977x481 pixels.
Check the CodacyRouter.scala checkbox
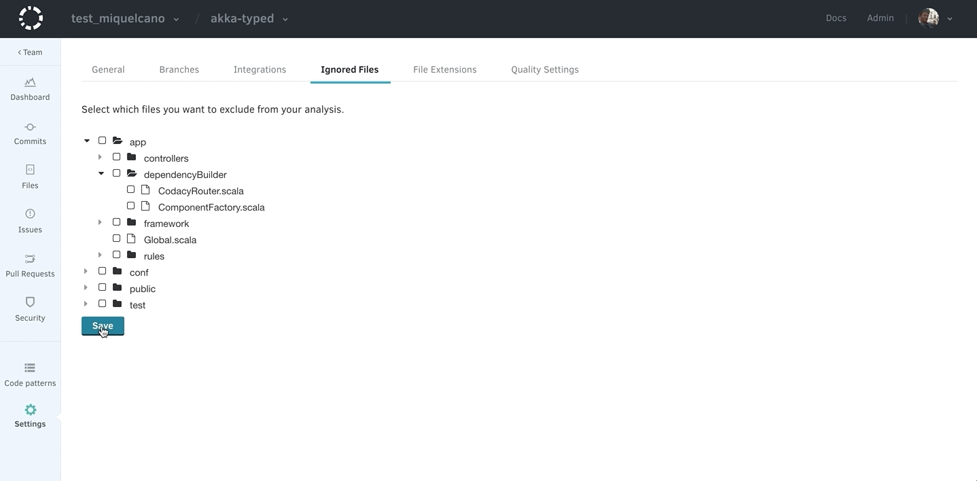point(130,190)
